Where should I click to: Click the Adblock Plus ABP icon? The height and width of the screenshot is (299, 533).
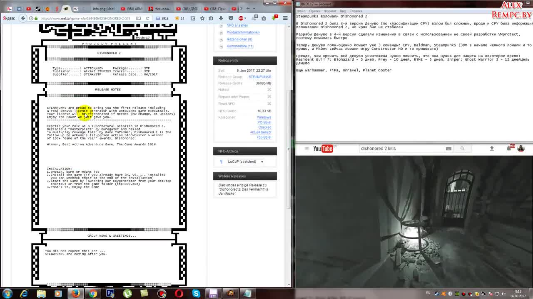coord(241,18)
